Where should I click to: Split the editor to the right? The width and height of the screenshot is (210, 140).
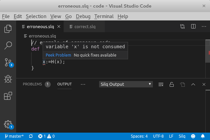193,26
